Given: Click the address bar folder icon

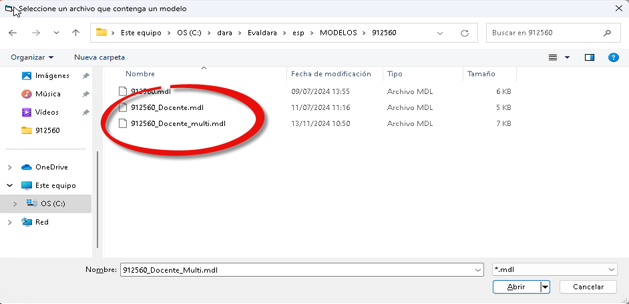Looking at the screenshot, I should [101, 33].
